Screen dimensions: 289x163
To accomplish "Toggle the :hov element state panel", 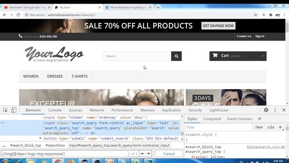I will coord(259,127).
